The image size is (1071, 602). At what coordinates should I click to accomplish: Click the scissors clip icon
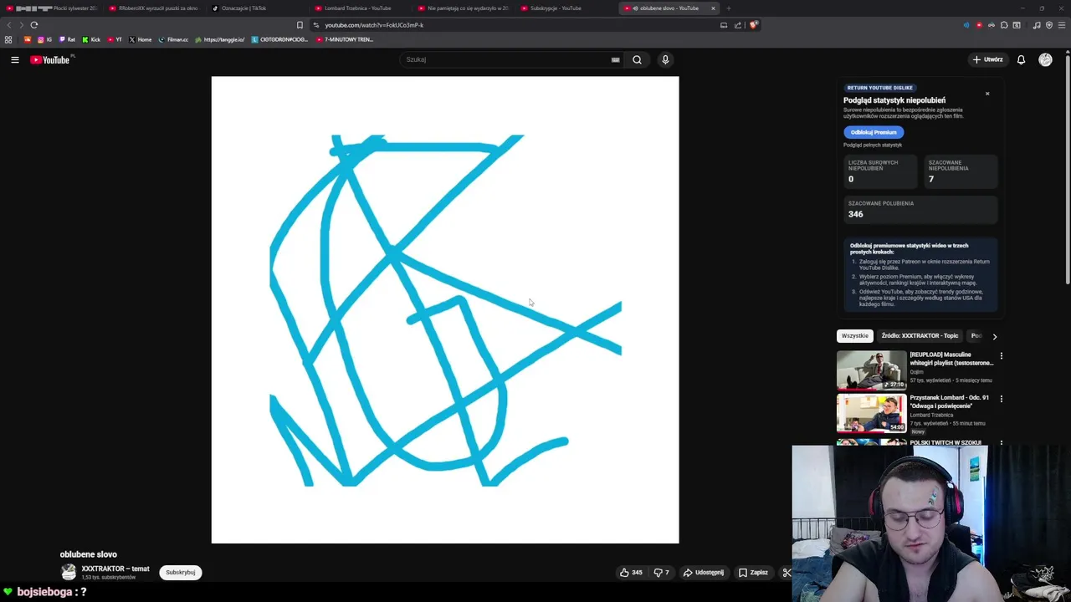pos(787,573)
